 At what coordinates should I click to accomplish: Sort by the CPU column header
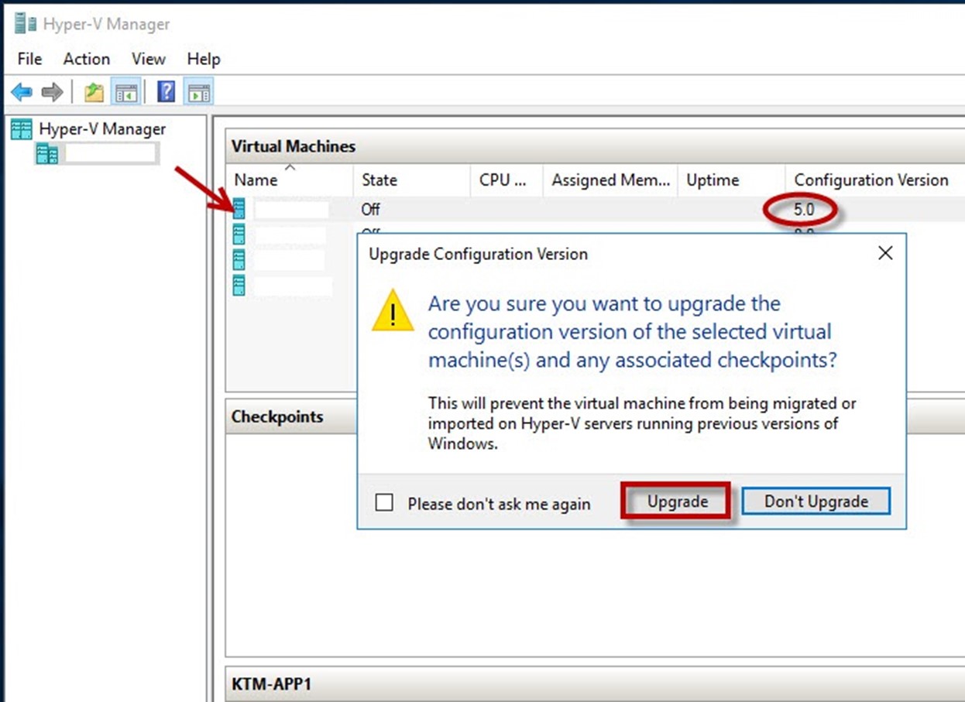[507, 180]
